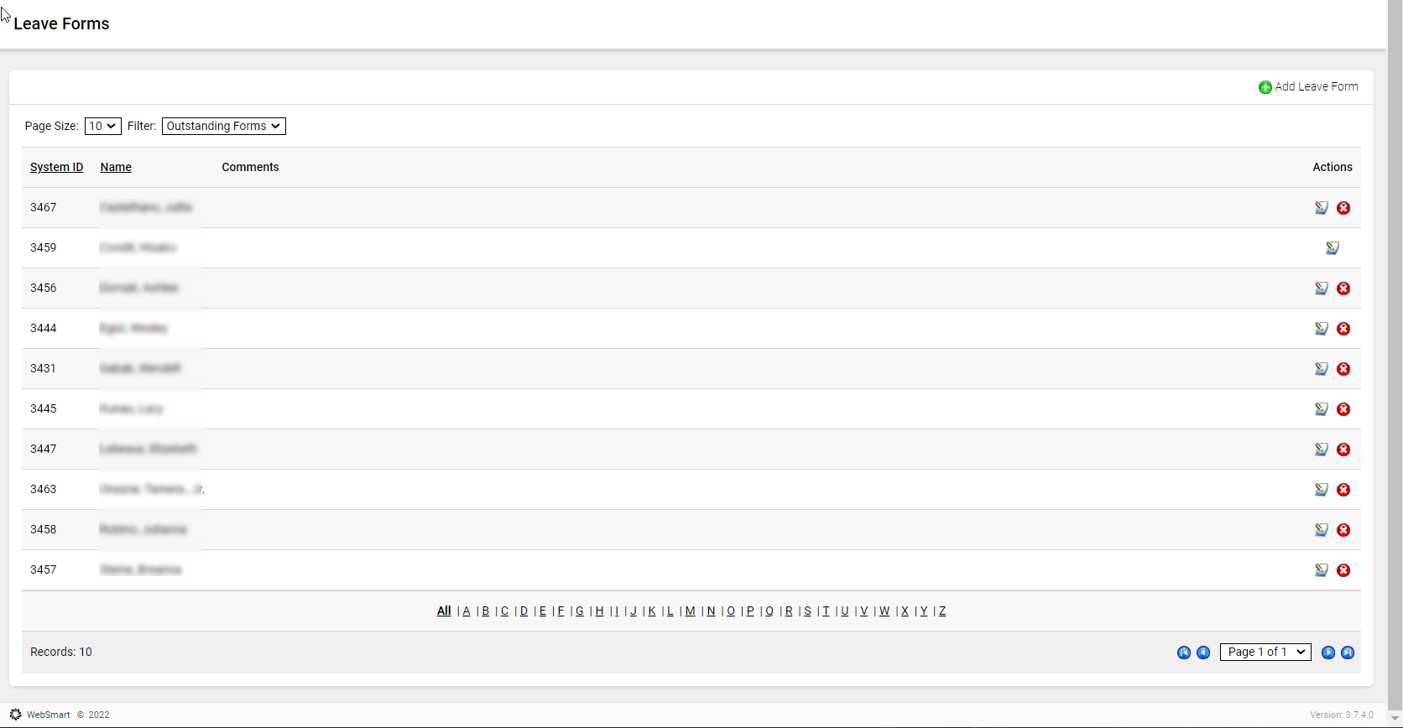Open the Outstanding Forms filter dropdown
Viewport: 1403px width, 728px height.
click(x=224, y=126)
